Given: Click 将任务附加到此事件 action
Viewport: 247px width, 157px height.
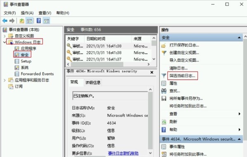Looking at the screenshot, I should click(188, 154).
